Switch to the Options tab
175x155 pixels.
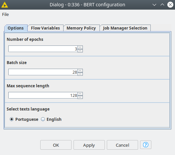click(x=16, y=28)
